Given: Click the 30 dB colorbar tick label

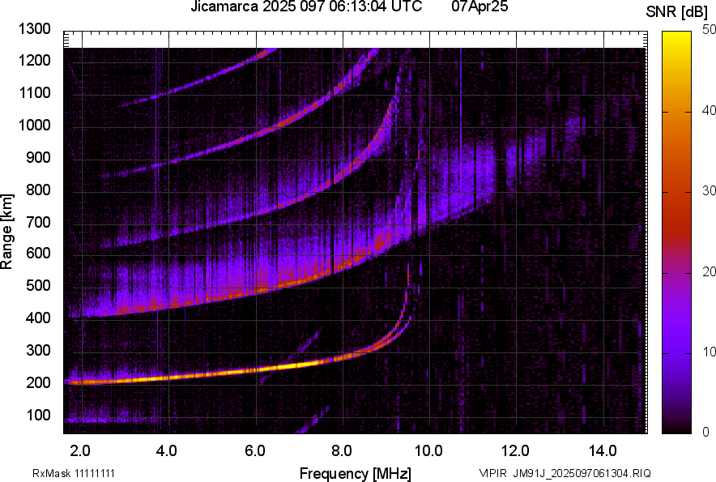Looking at the screenshot, I should [710, 190].
